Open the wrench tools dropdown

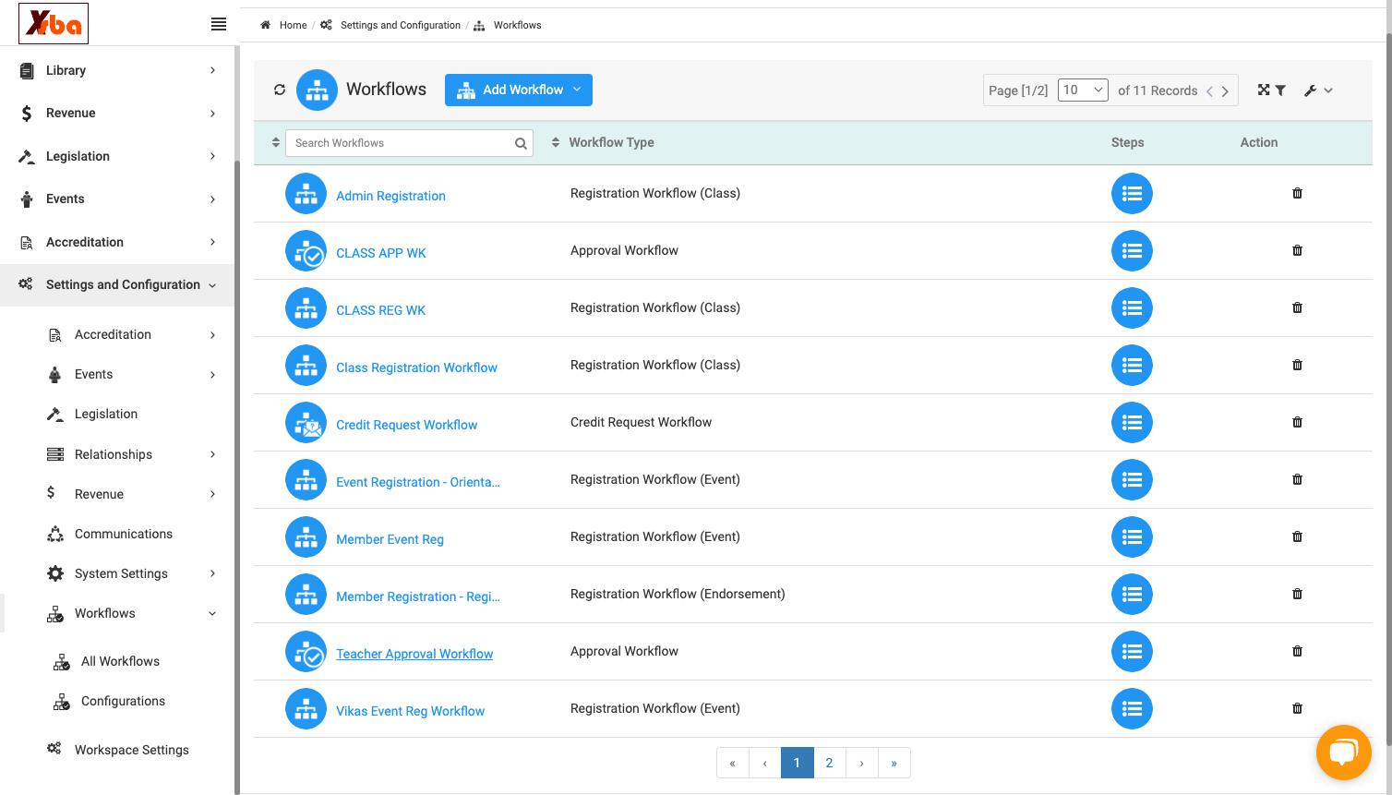pyautogui.click(x=1318, y=90)
